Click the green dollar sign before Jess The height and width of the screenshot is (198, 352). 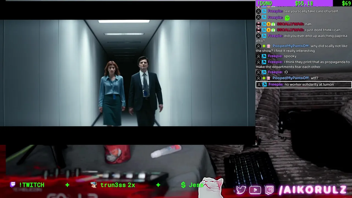coord(183,185)
